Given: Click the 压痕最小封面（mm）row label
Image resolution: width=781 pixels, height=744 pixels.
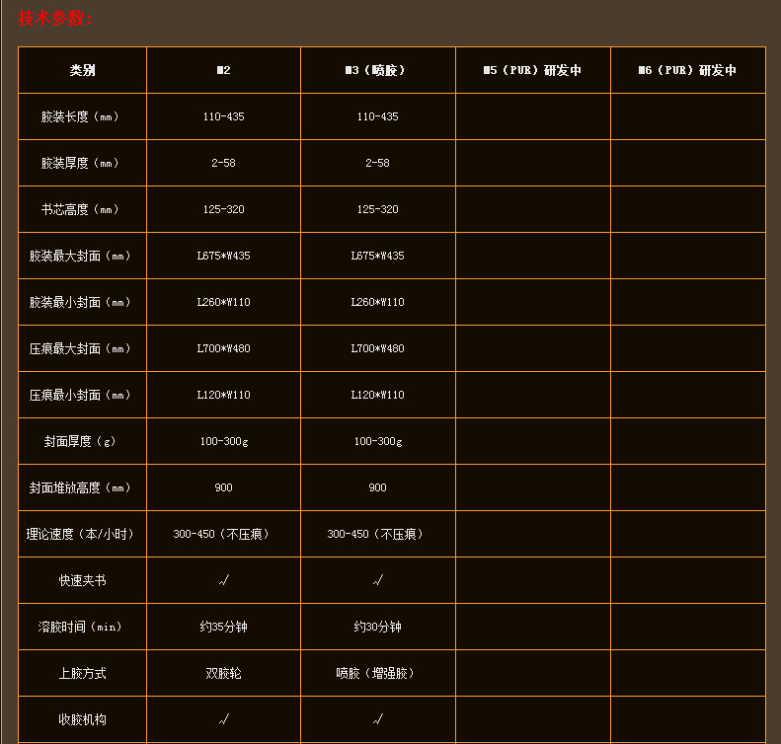Looking at the screenshot, I should click(81, 395).
